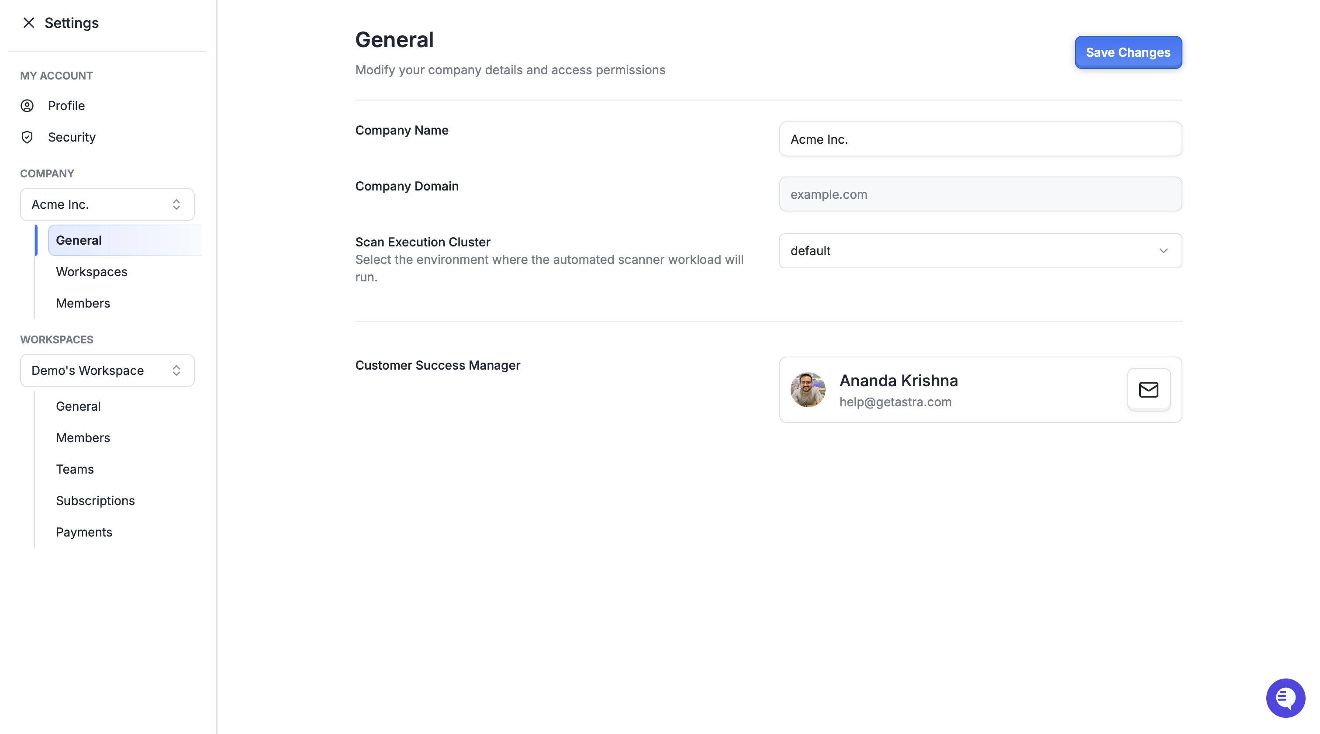Open the chat support bubble

coord(1285,698)
